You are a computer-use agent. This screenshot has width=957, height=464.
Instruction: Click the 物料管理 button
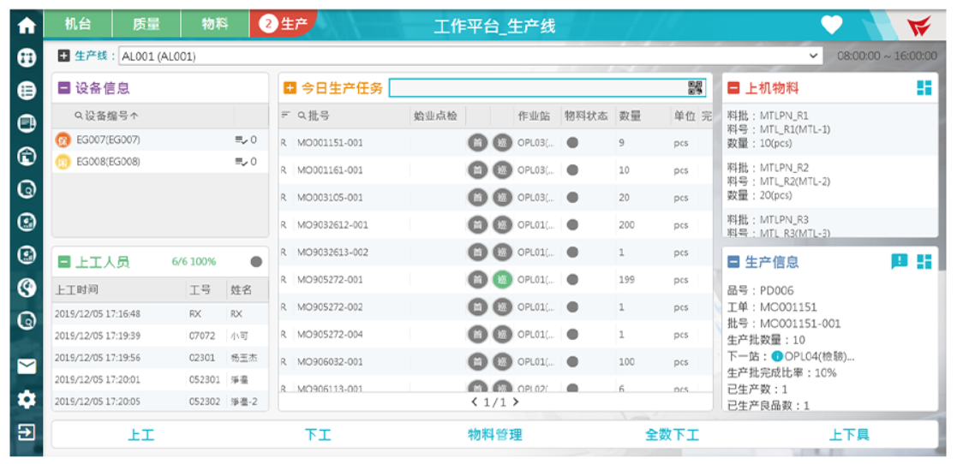click(494, 435)
